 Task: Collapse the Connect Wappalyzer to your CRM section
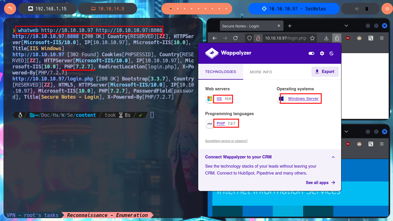(333, 157)
